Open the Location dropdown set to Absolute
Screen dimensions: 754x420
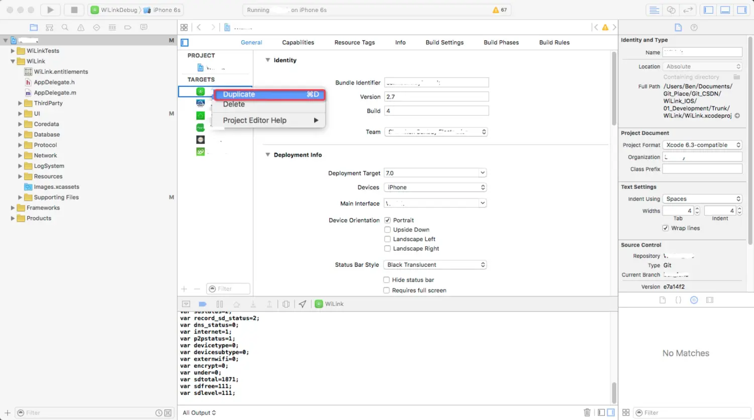pos(703,67)
